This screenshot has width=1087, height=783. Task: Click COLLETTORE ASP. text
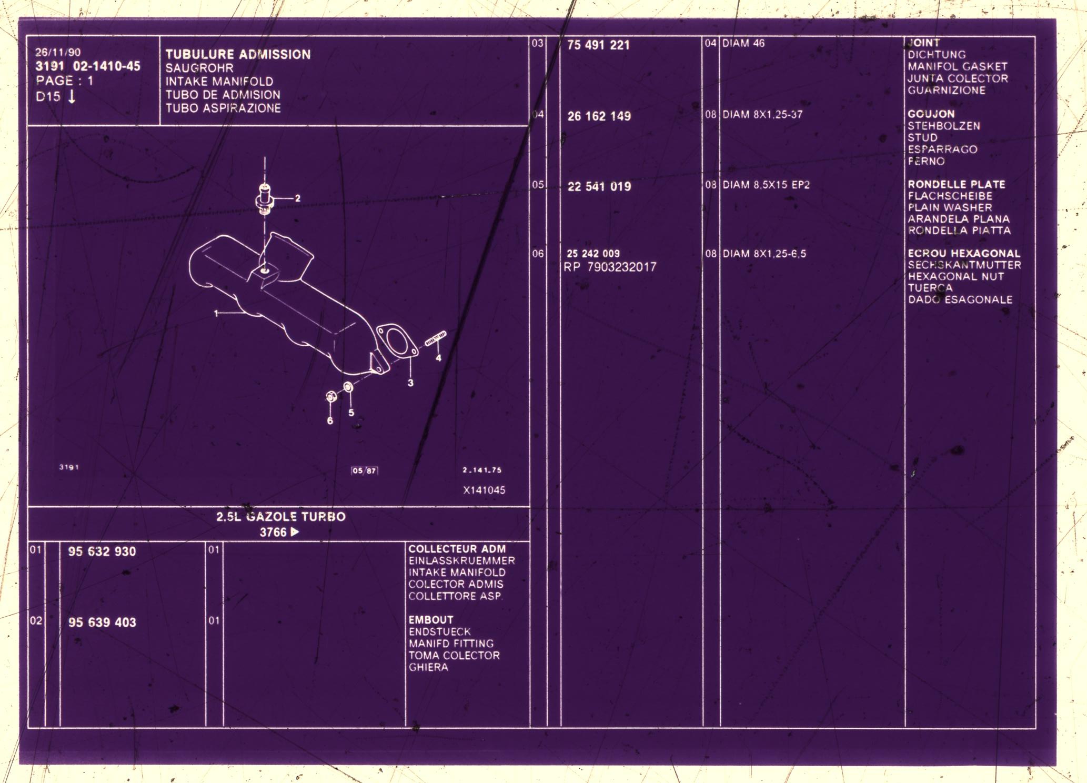[x=456, y=596]
